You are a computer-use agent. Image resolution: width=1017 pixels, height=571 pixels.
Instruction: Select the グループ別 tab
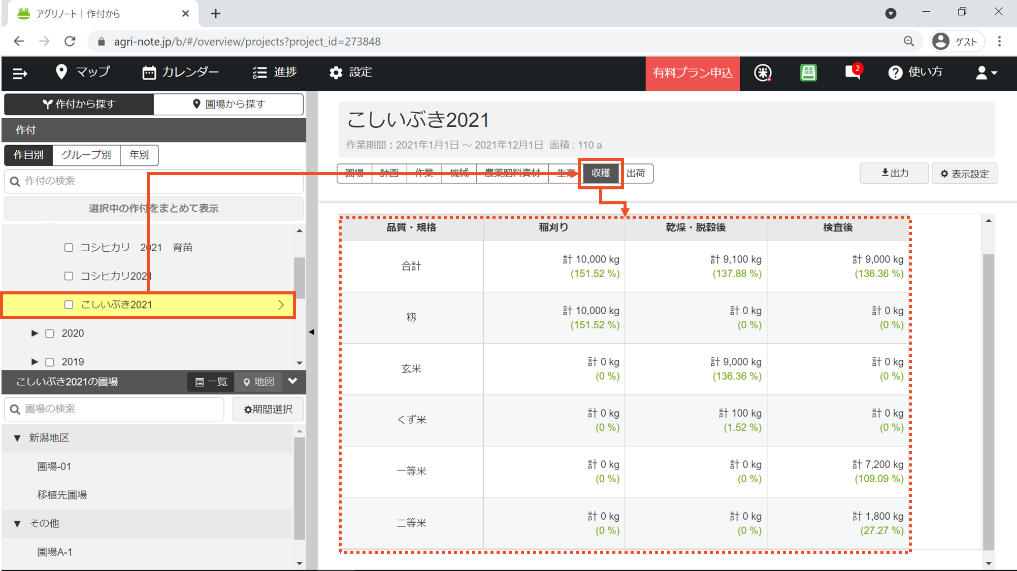(86, 155)
